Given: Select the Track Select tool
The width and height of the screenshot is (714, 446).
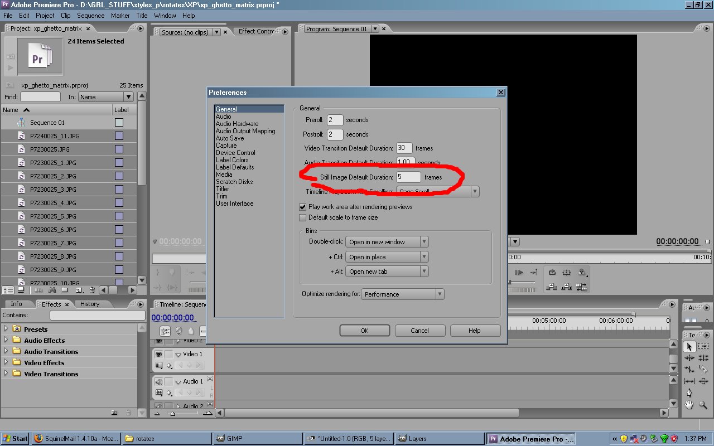Looking at the screenshot, I should [x=703, y=346].
